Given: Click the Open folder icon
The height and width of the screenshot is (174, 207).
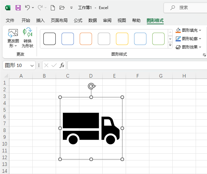Looking at the screenshot, I should coord(62,7).
